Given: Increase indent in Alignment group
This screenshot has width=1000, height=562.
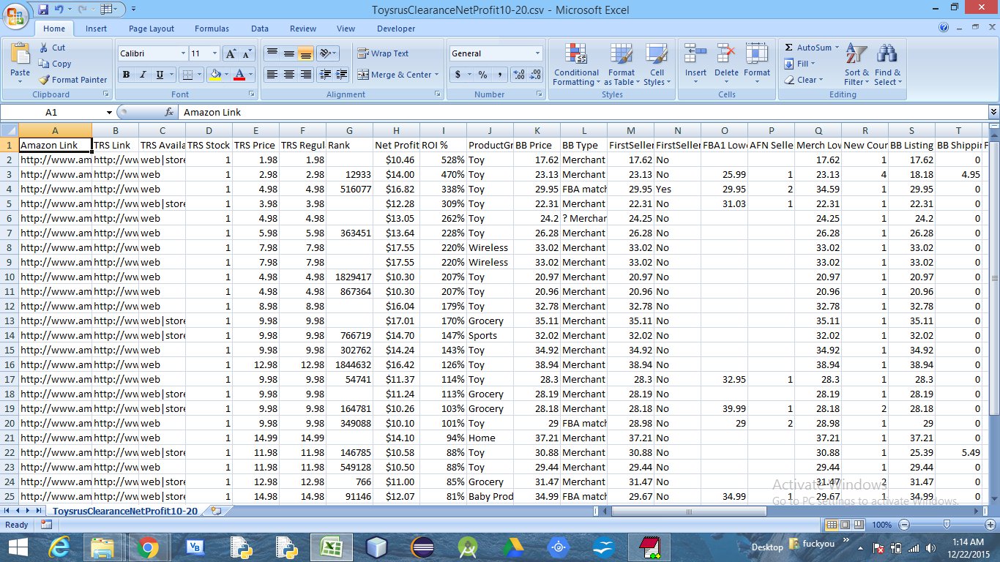Looking at the screenshot, I should [343, 75].
